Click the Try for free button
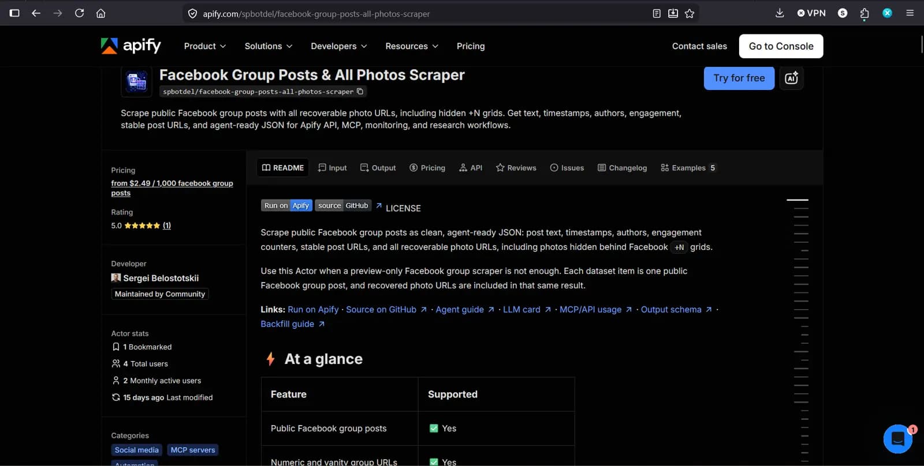The image size is (924, 466). click(x=739, y=78)
